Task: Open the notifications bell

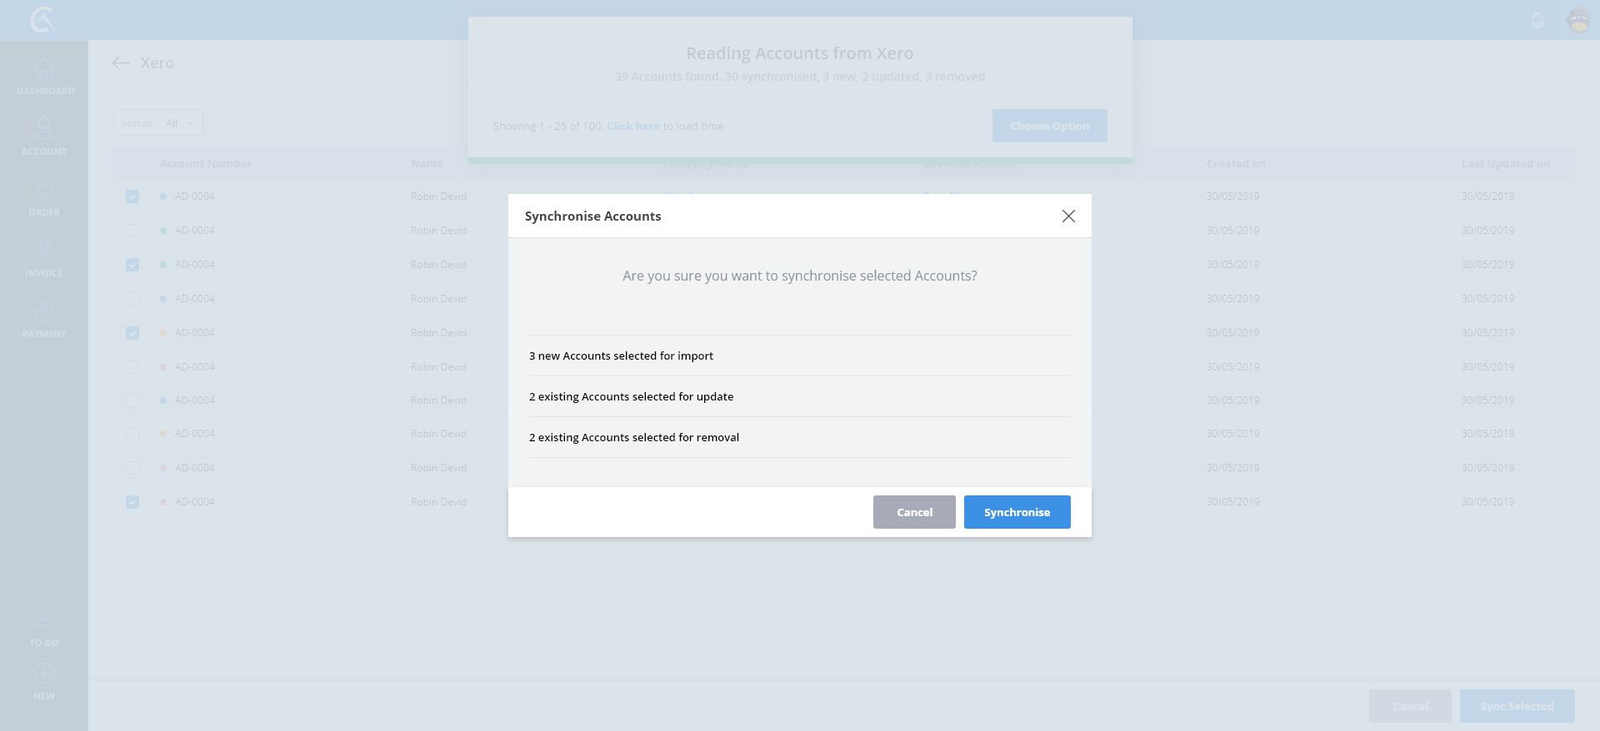Action: tap(1537, 20)
